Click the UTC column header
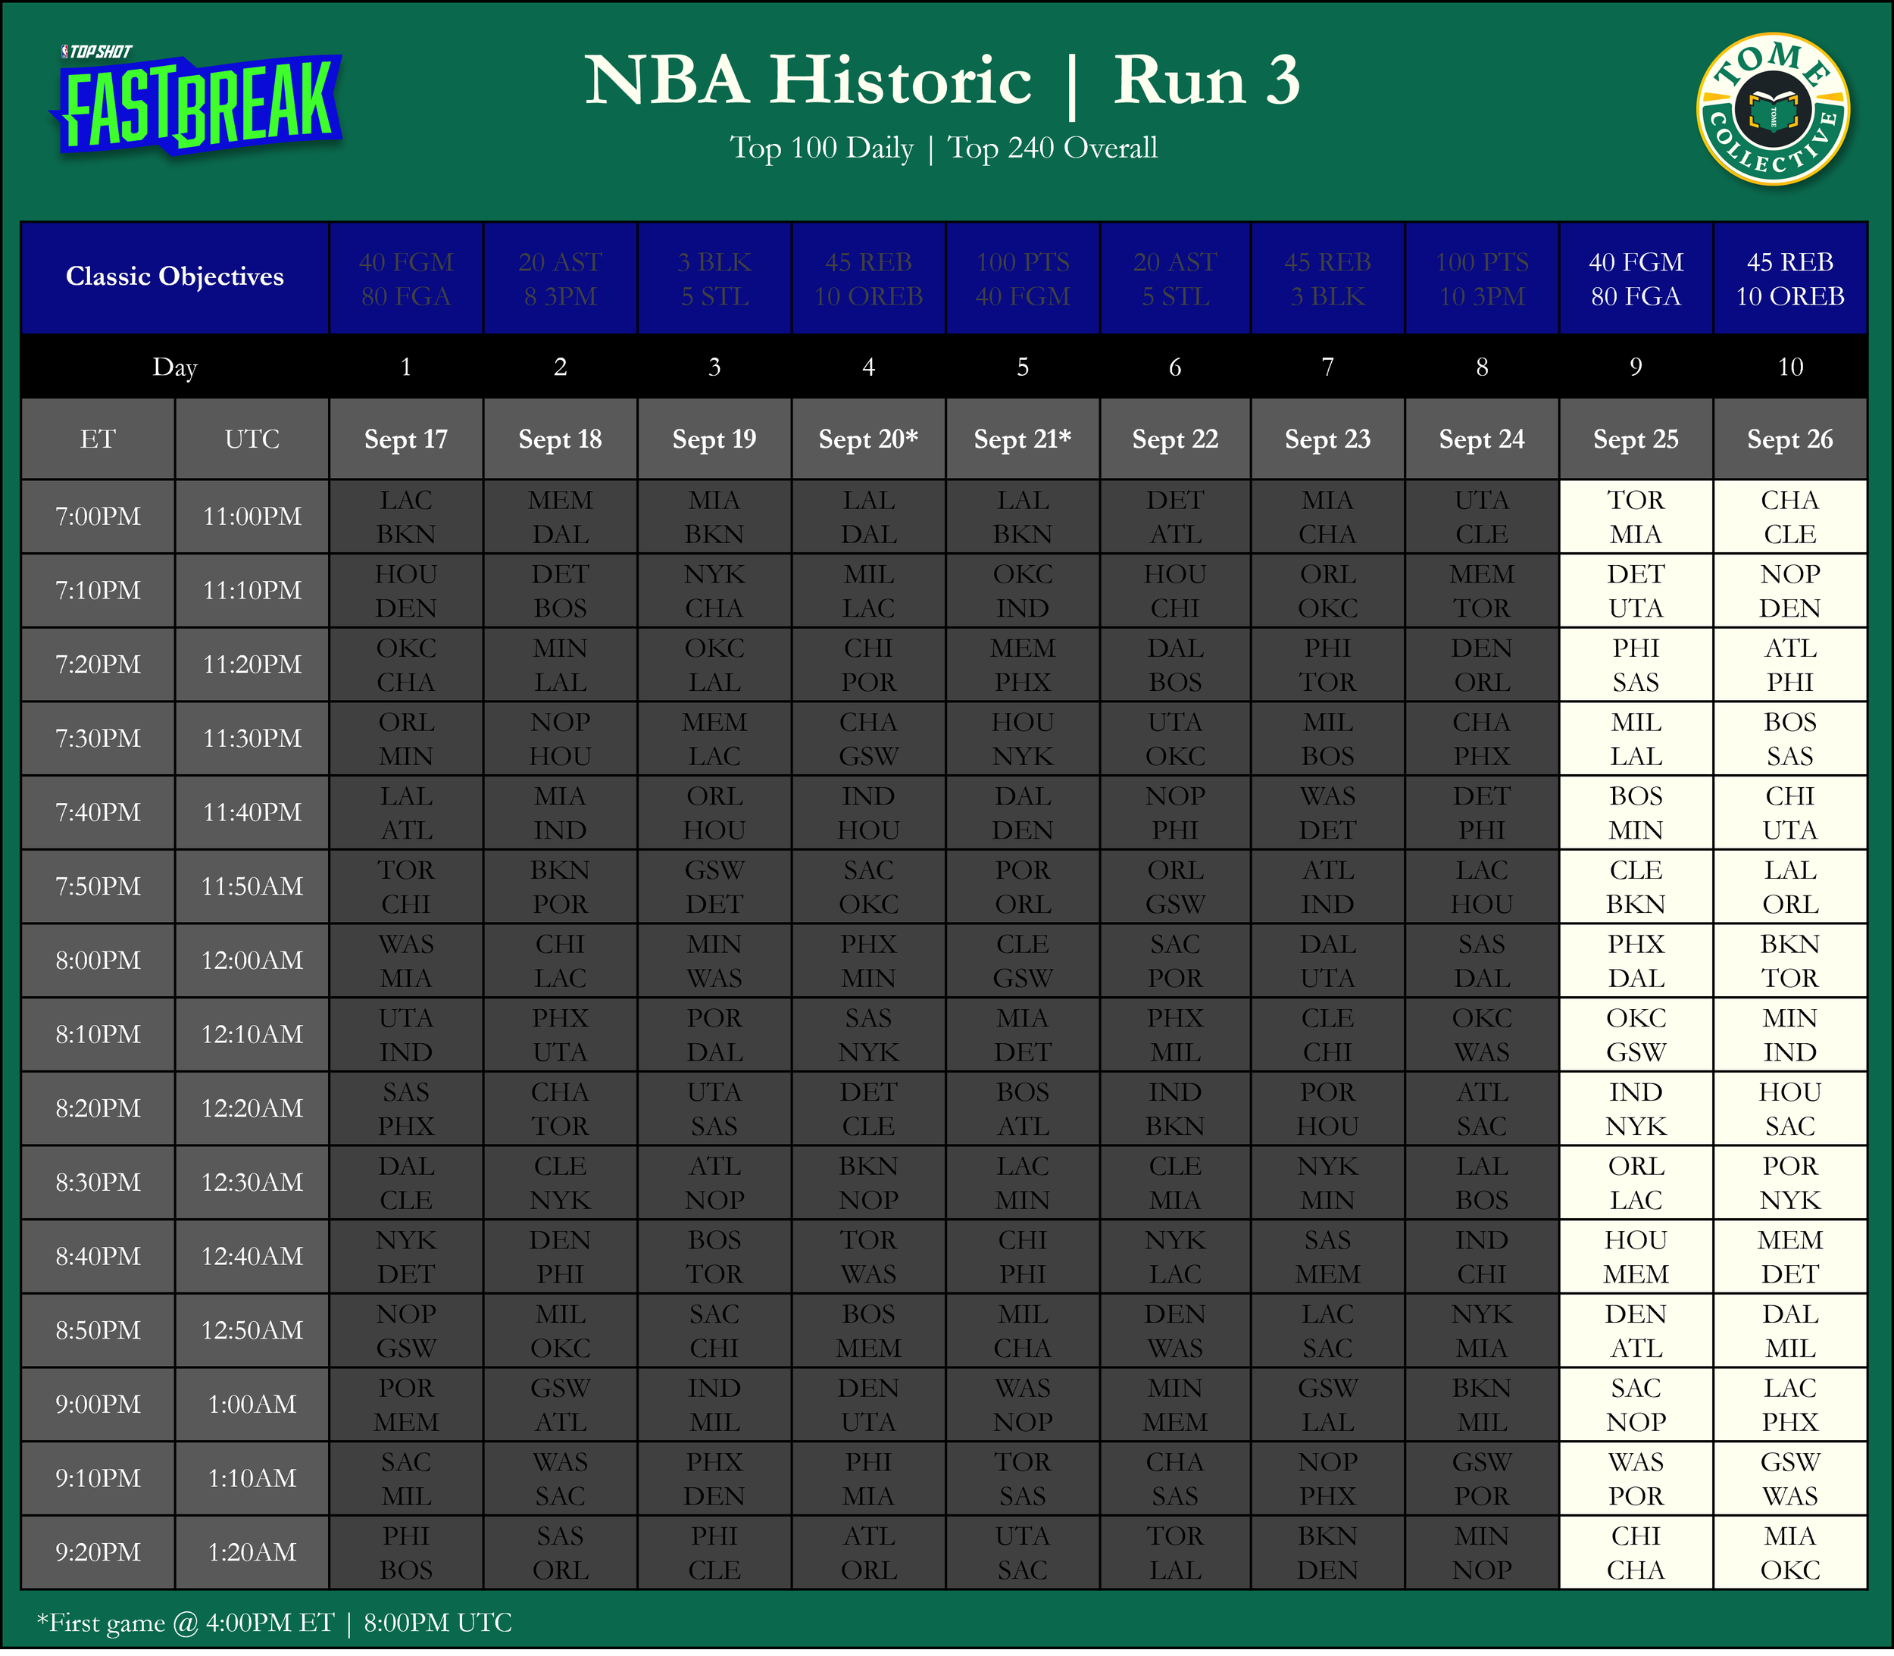The width and height of the screenshot is (1894, 1656). click(252, 439)
